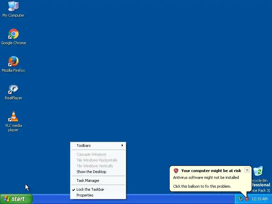This screenshot has width=272, height=204.
Task: Click the 'Mozilla Firefox' icon label
Action: [x=13, y=70]
